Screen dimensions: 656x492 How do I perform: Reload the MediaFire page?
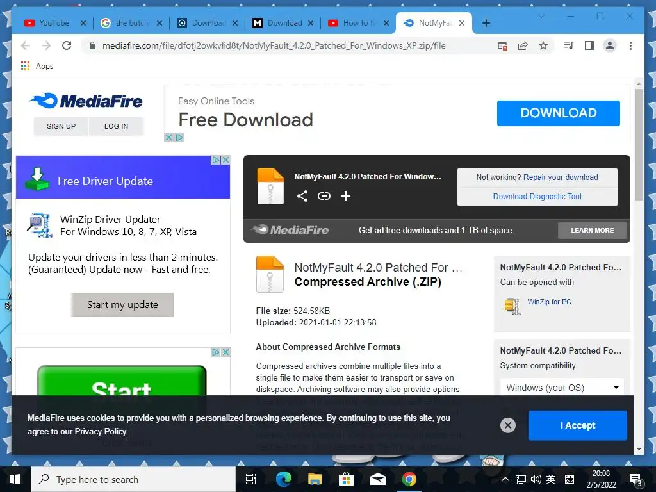(67, 45)
